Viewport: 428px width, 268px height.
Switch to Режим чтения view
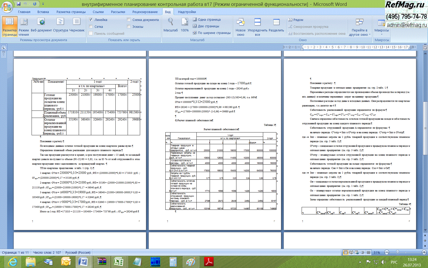pyautogui.click(x=24, y=27)
